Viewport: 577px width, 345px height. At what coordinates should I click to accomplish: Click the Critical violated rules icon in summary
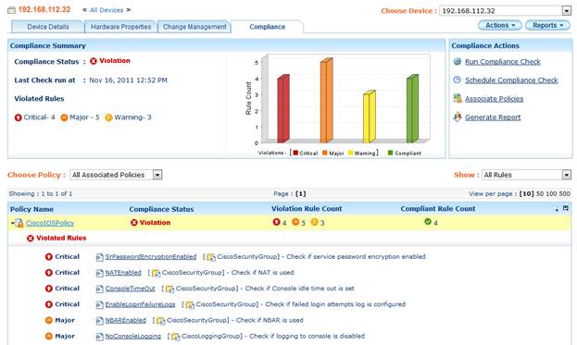click(18, 117)
